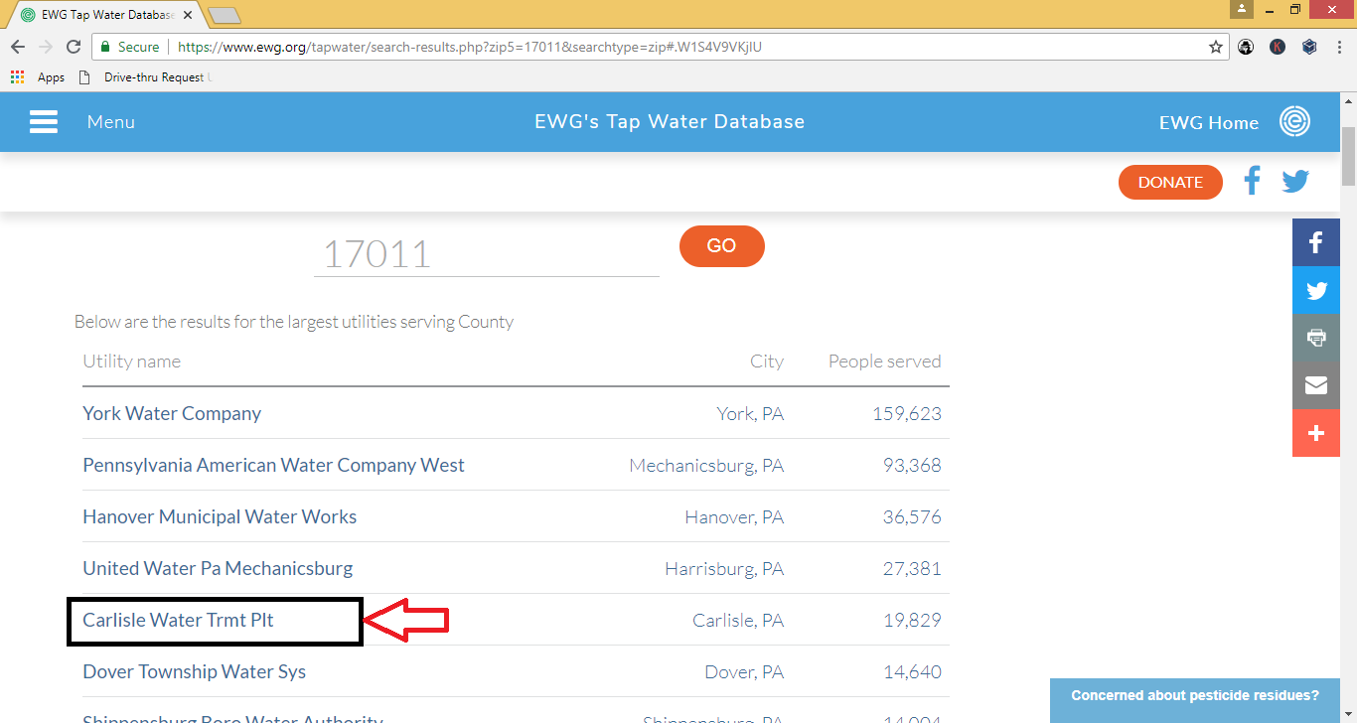Viewport: 1357px width, 723px height.
Task: Go to the EWG Home link
Action: [x=1209, y=122]
